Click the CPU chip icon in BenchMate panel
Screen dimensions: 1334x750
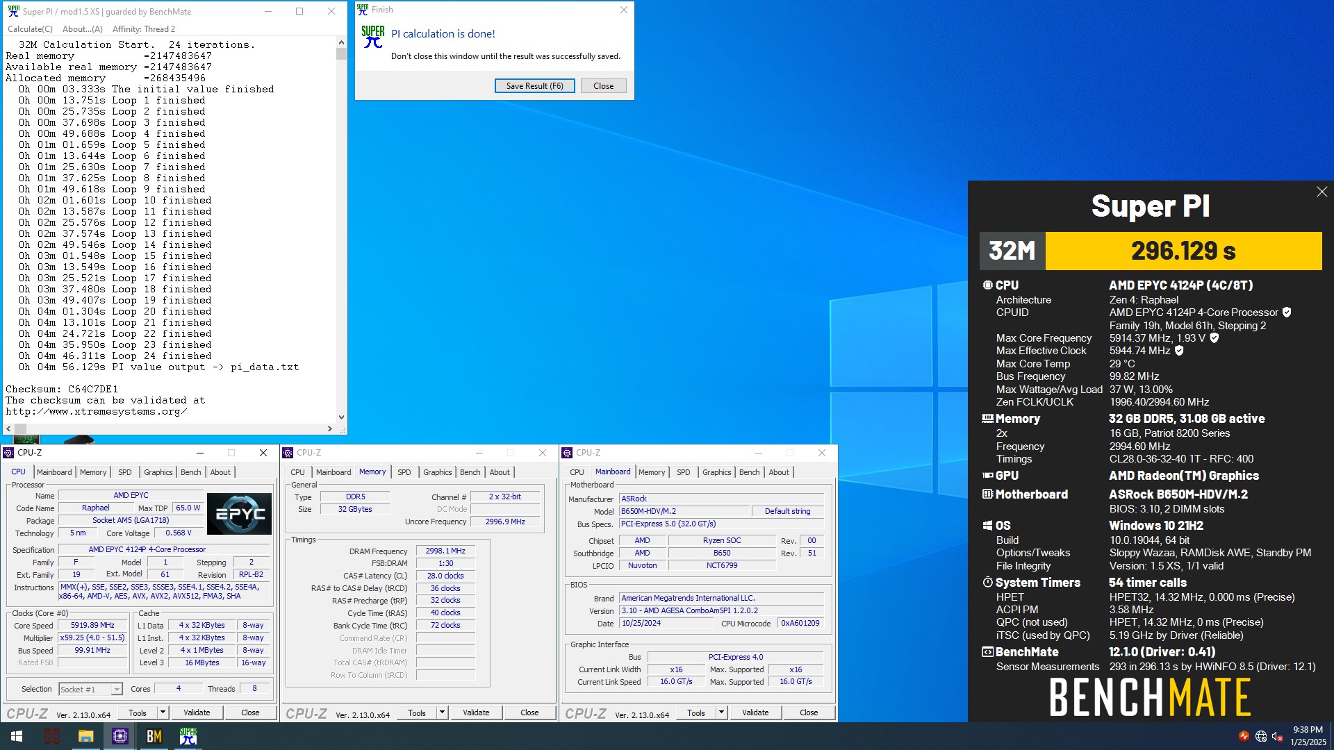click(987, 285)
